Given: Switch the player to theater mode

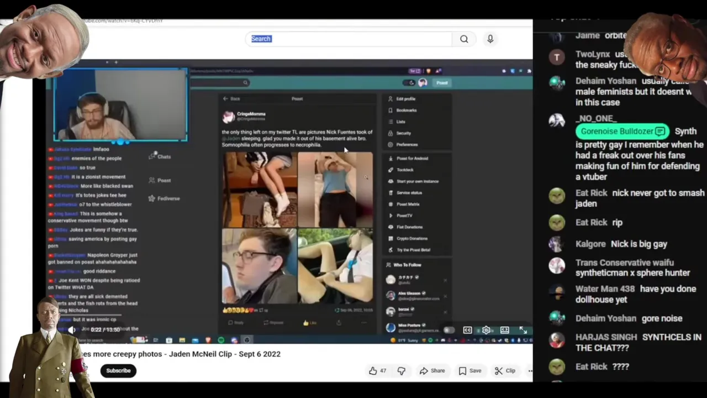Looking at the screenshot, I should coord(504,331).
